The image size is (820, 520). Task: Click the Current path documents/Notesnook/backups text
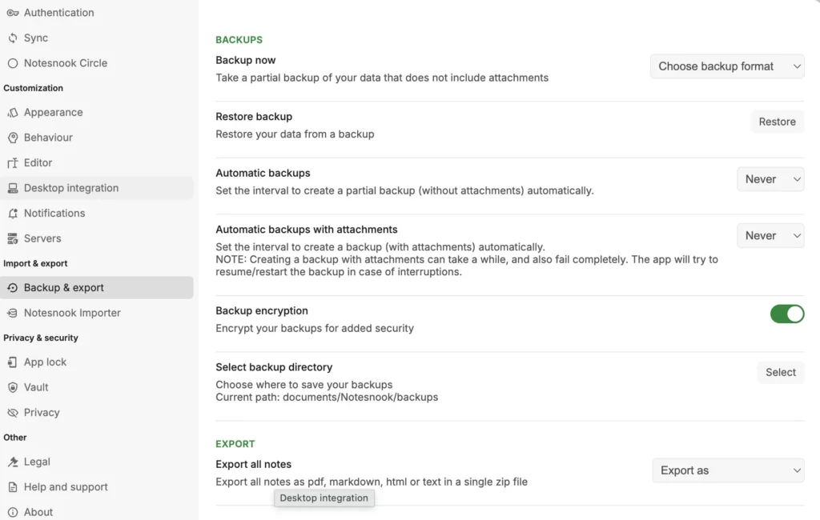tap(327, 397)
